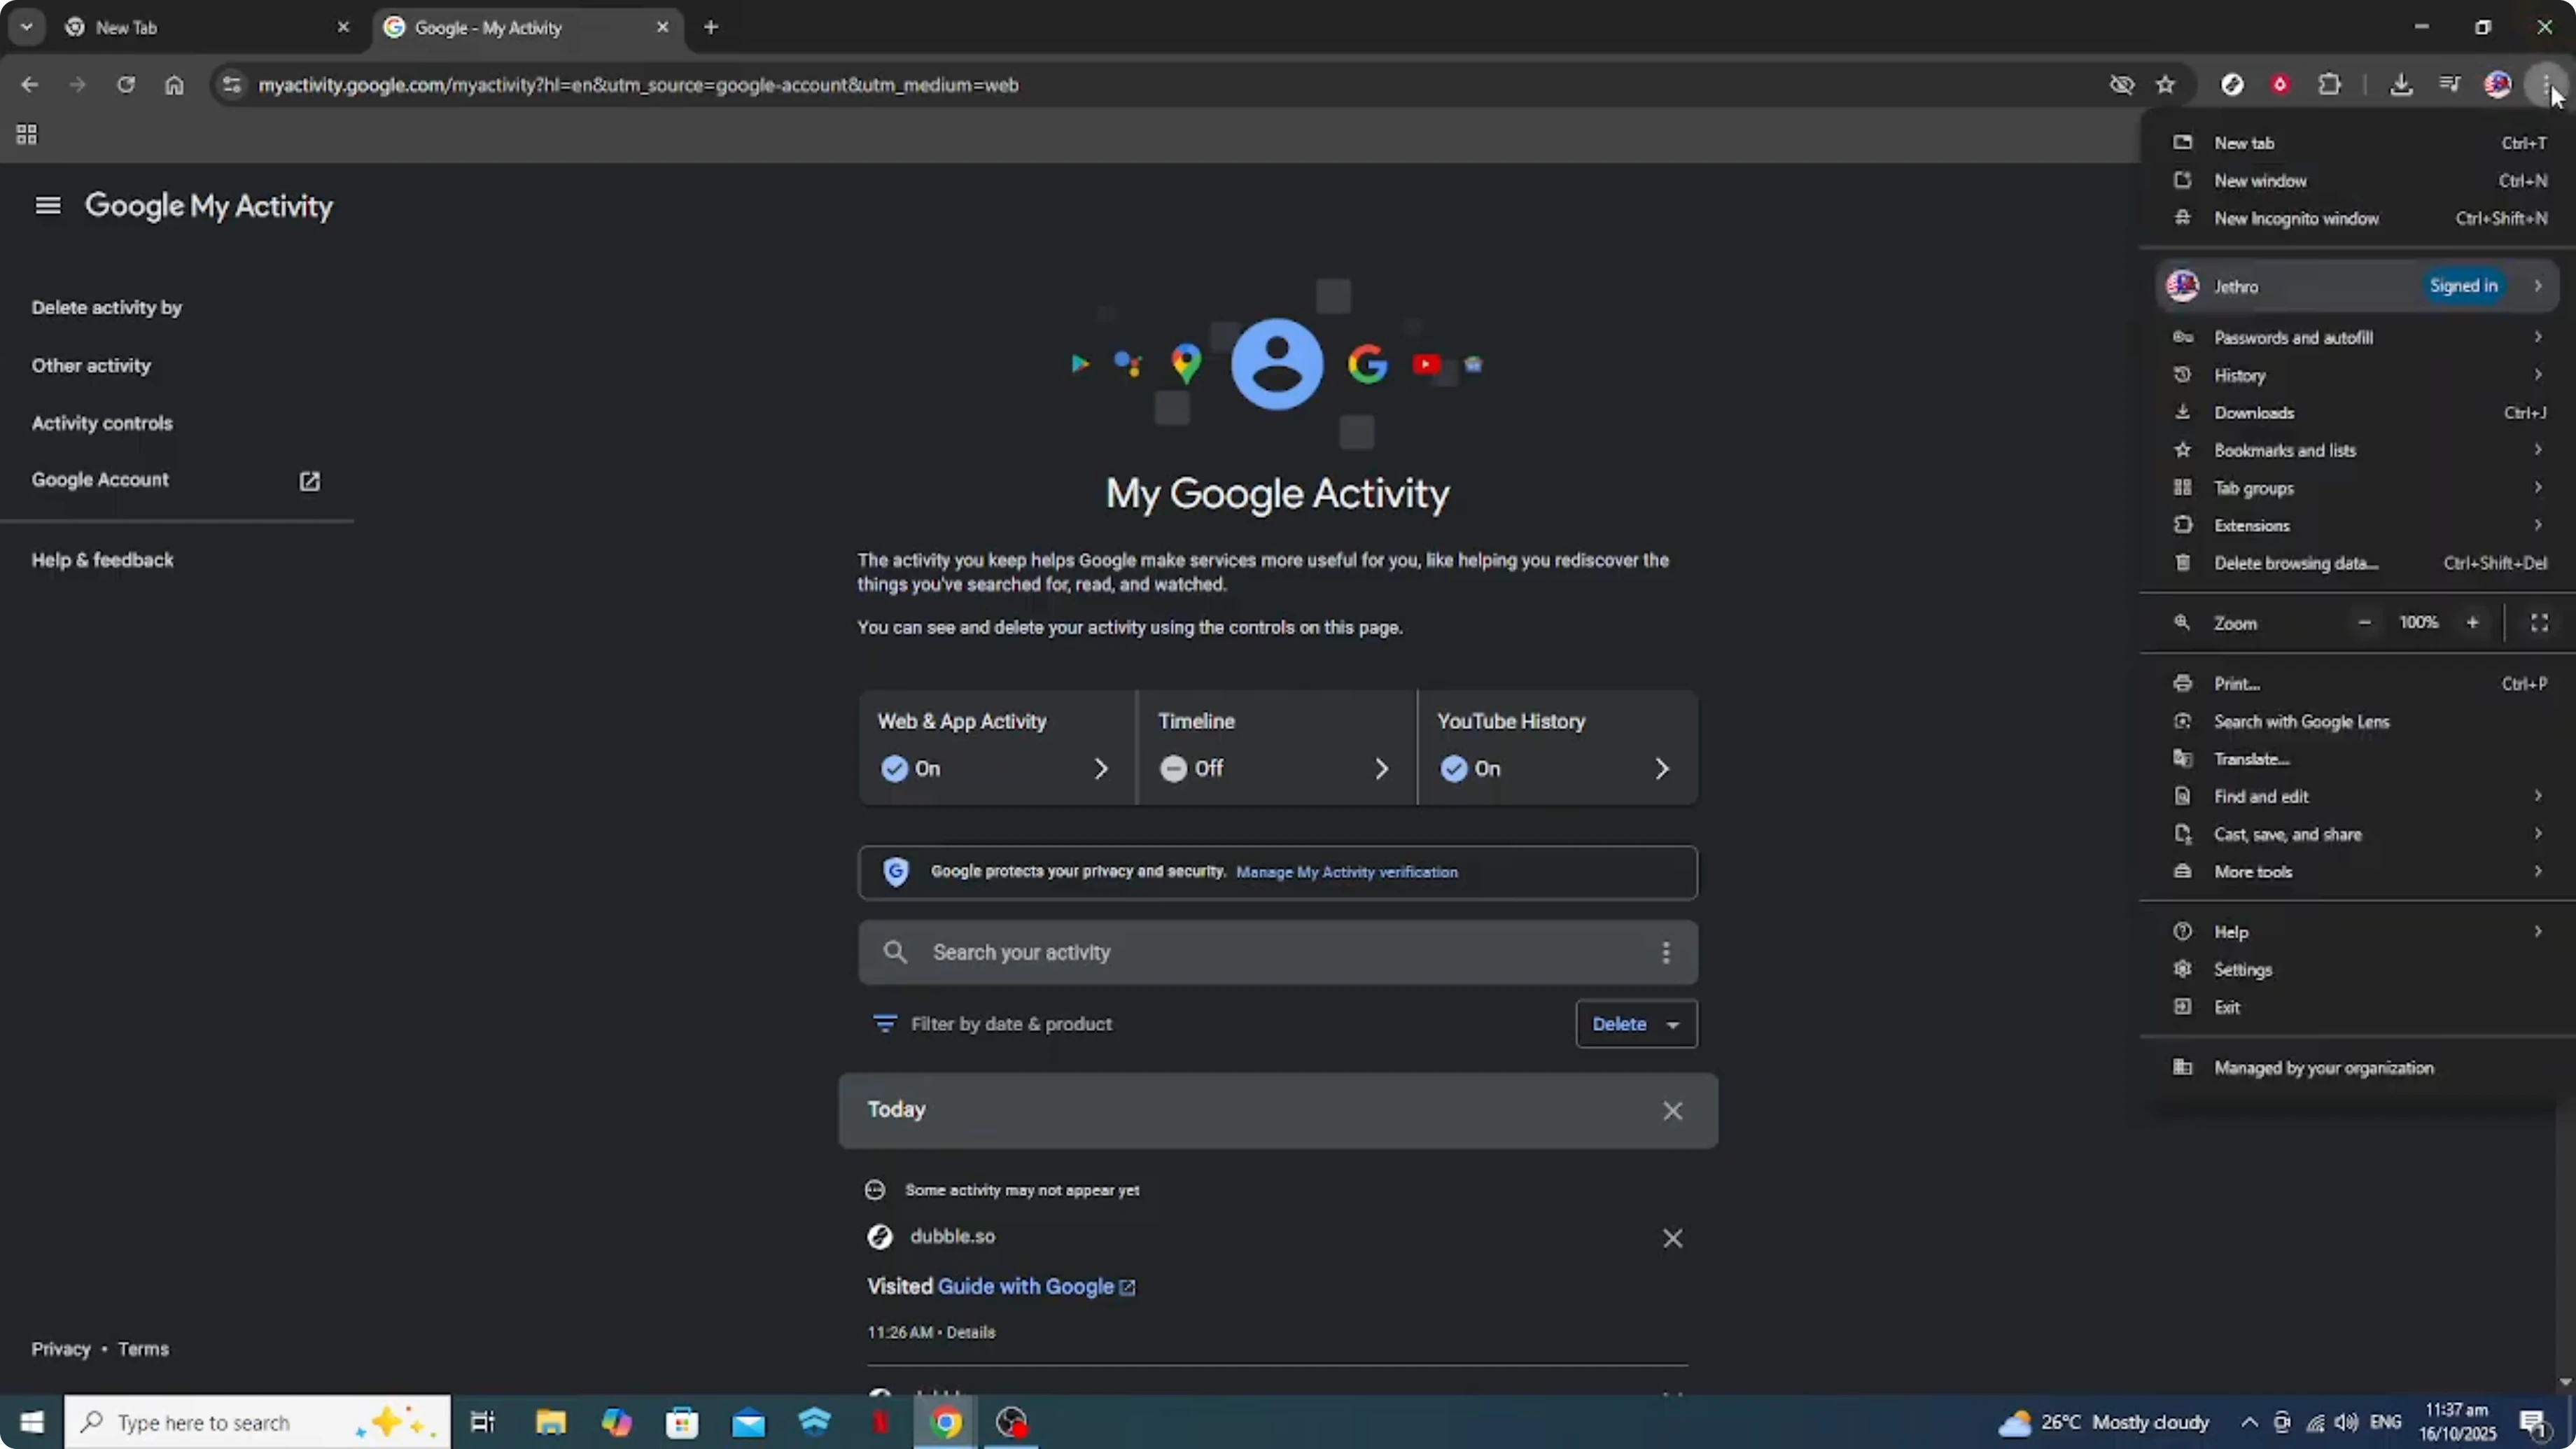The width and height of the screenshot is (2576, 1449).
Task: Open site information icon in address bar
Action: point(231,85)
